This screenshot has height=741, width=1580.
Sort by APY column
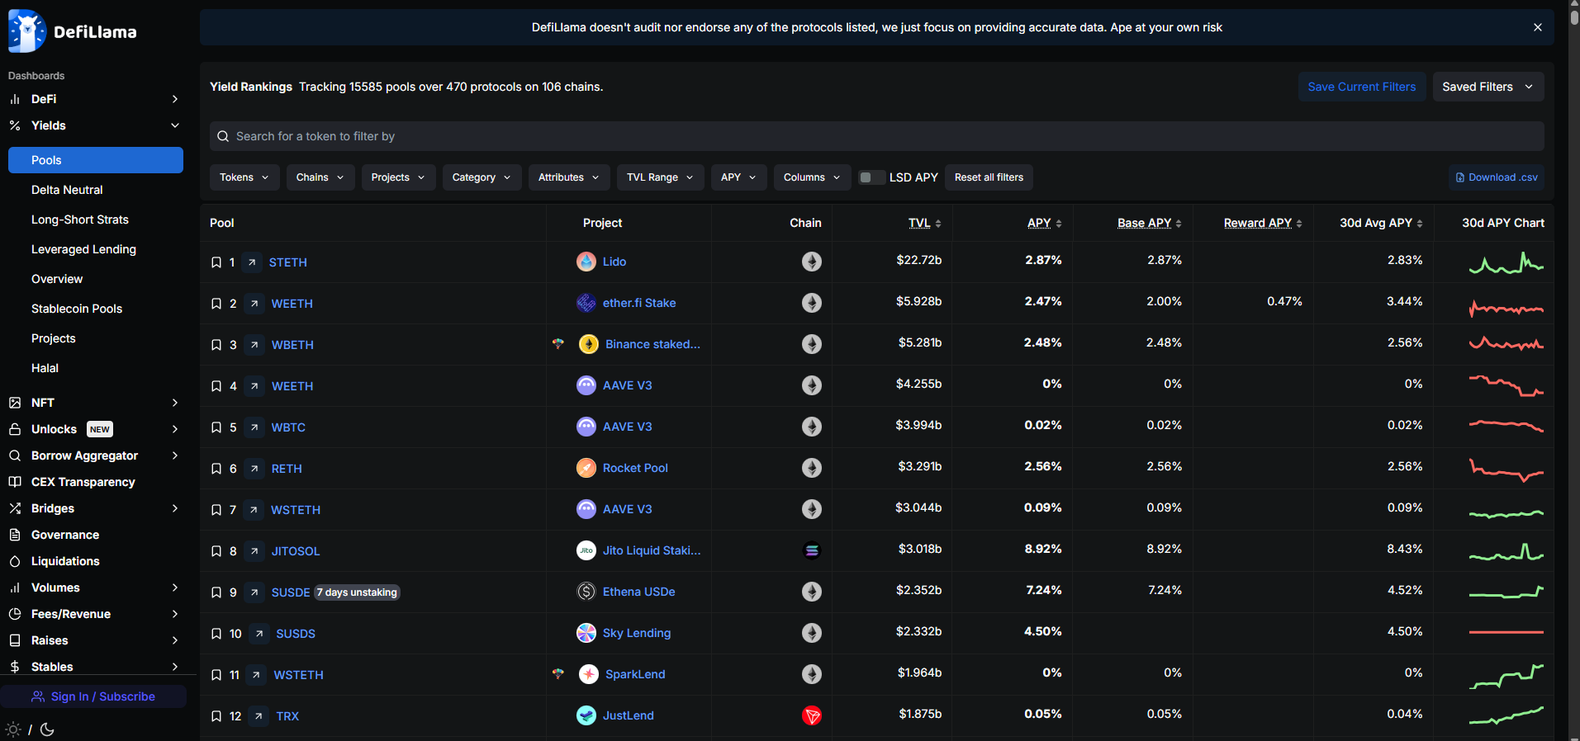(x=1045, y=223)
